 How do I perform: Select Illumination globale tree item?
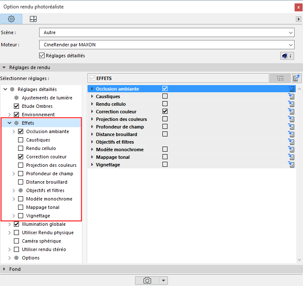pos(44,224)
